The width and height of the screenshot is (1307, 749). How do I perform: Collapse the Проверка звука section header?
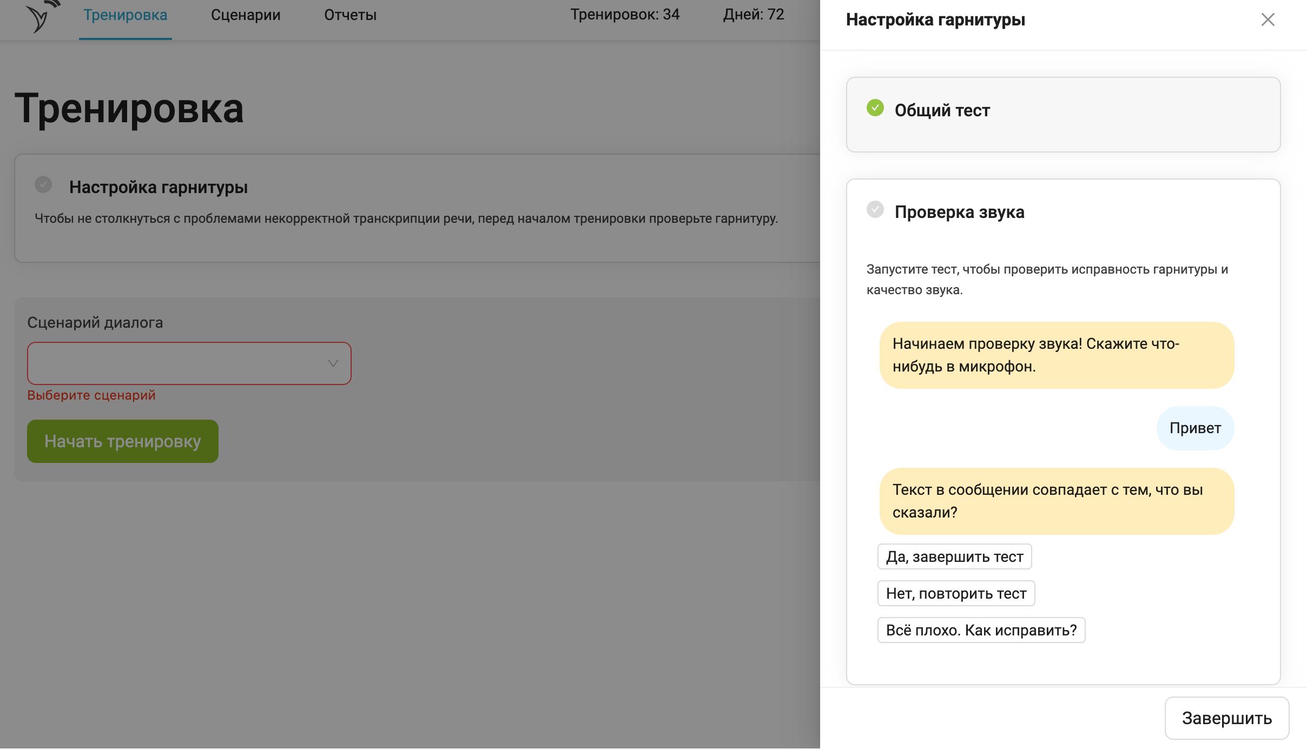coord(959,212)
